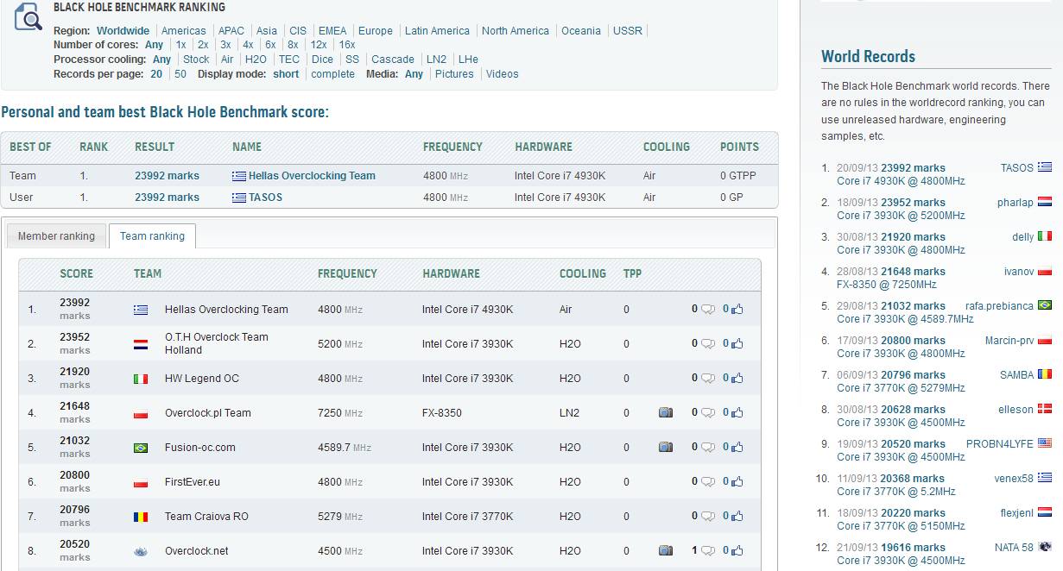
Task: Click the '7250 MHz' frequency cell
Action: pos(340,413)
